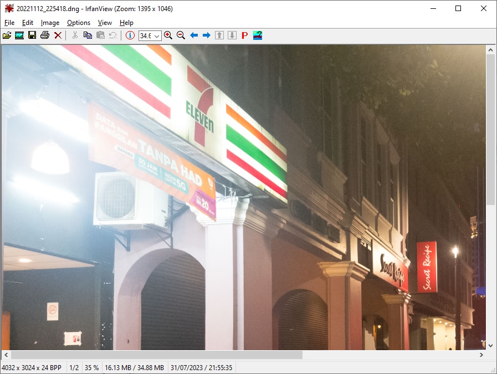
Task: Click status bar dimensions 4032 x 3024 x 24 BPP
Action: point(32,368)
